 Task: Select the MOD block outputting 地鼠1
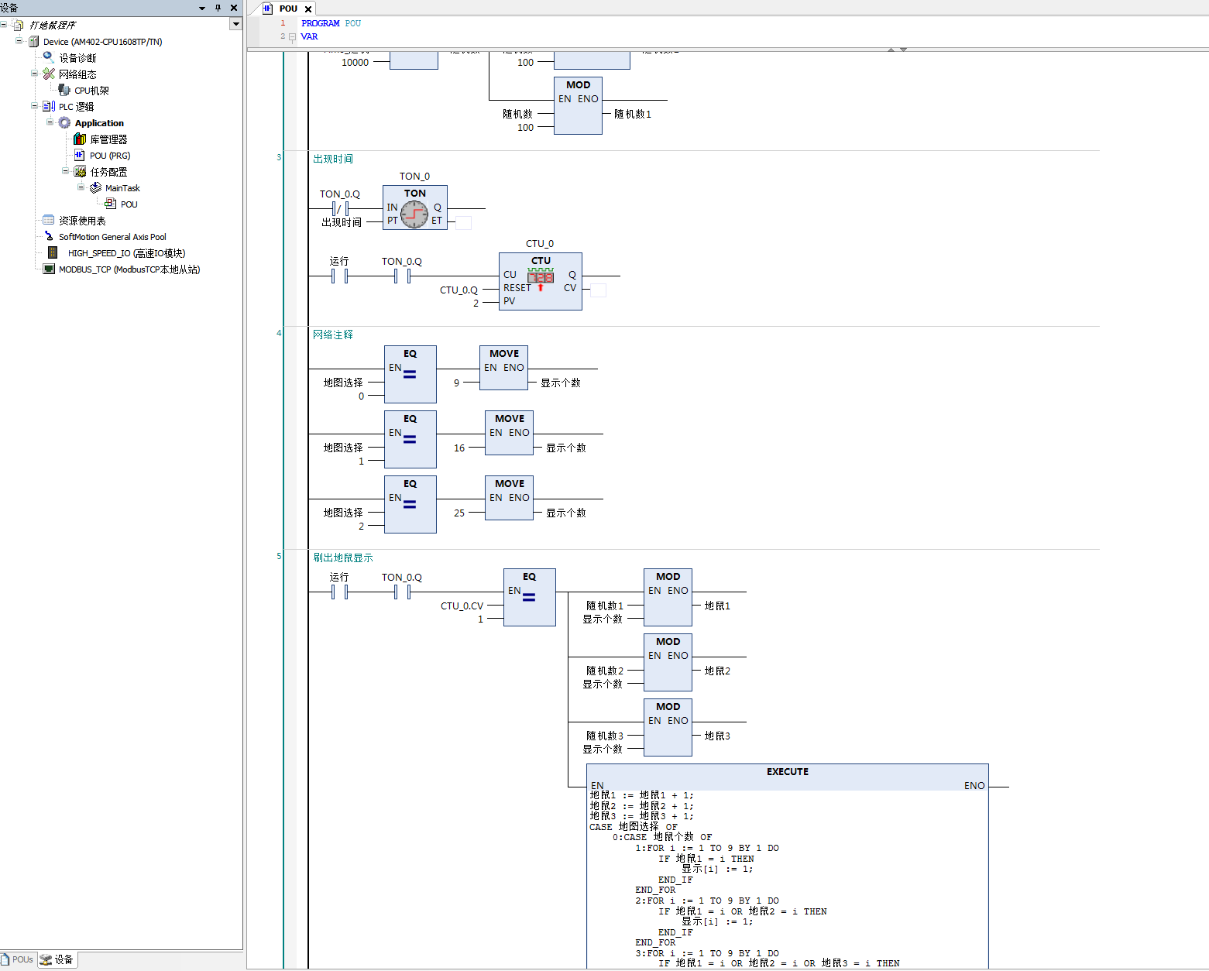[668, 597]
